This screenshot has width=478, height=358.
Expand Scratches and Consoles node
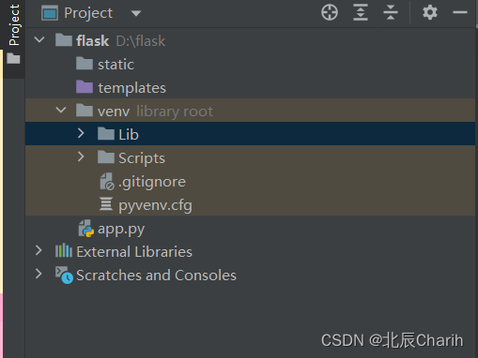click(x=39, y=274)
